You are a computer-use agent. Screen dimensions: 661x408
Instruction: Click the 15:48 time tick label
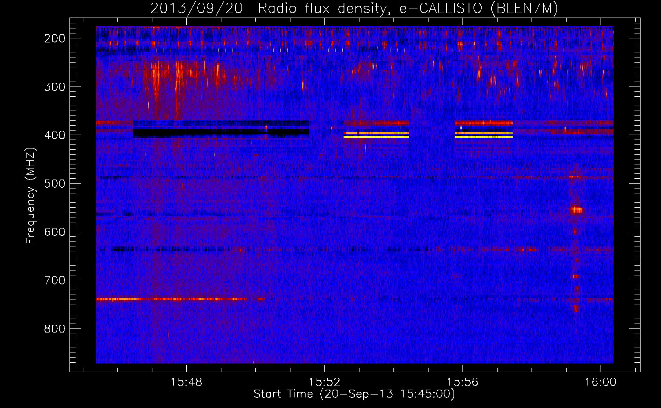coord(186,382)
